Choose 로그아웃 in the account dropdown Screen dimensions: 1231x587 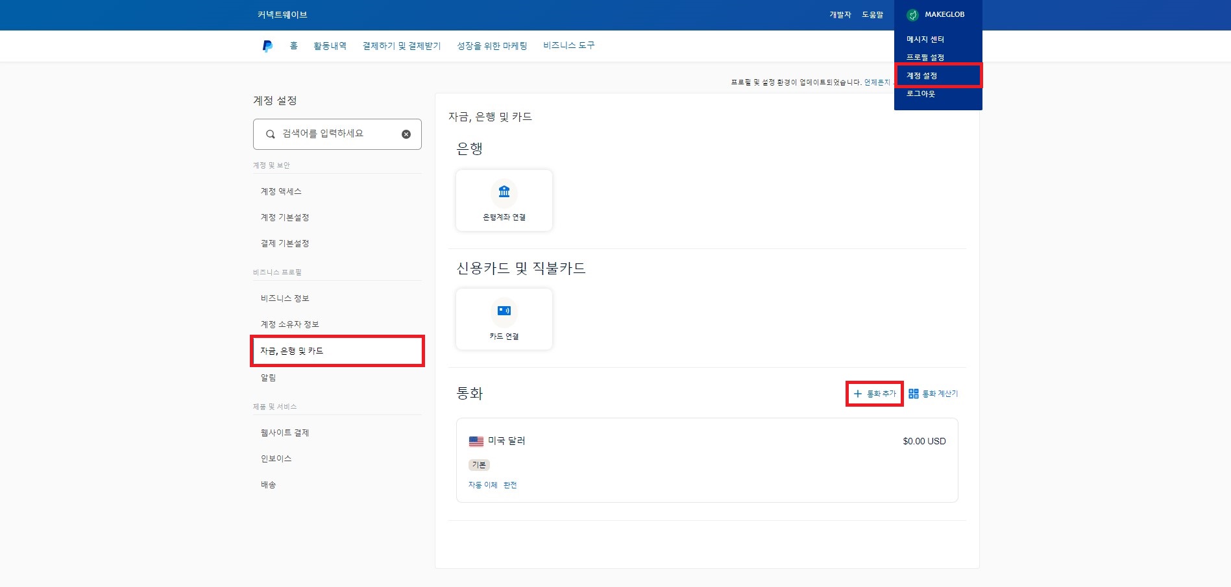click(x=921, y=94)
